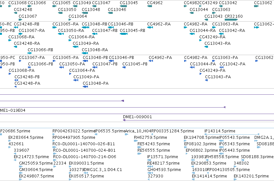Open protein CG43249-PA
274x181 pixels.
pyautogui.click(x=213, y=71)
